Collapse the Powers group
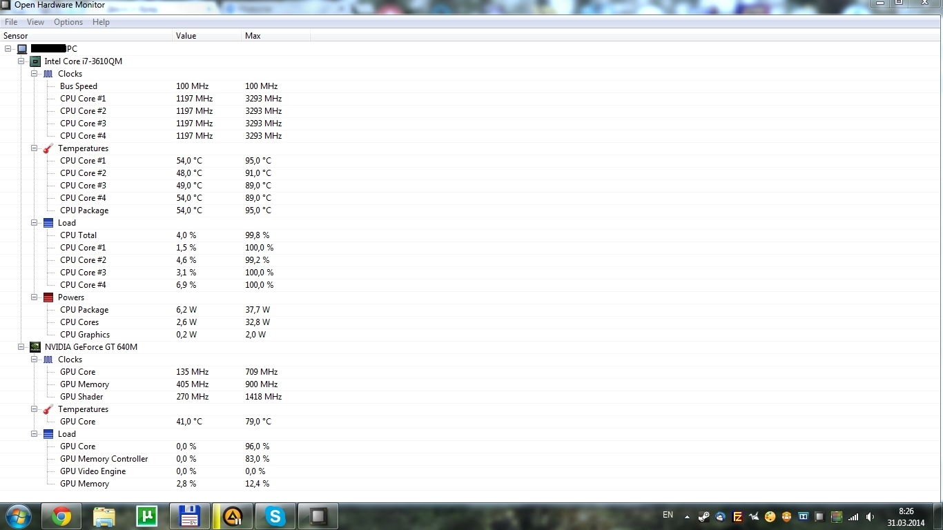Viewport: 943px width, 530px height. point(35,297)
